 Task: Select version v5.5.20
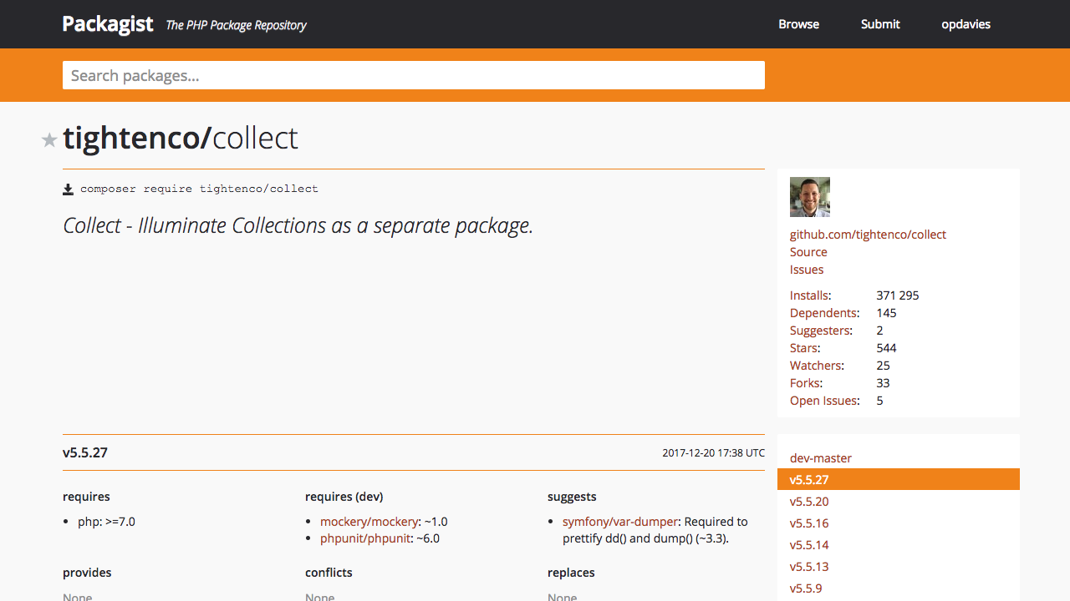coord(809,502)
